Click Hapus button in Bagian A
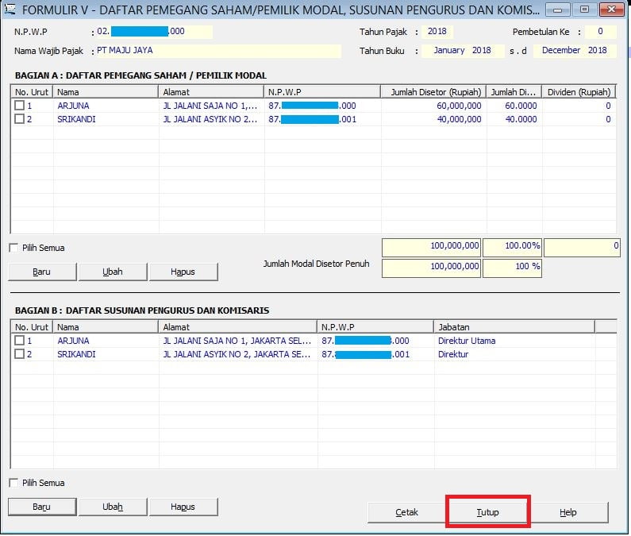This screenshot has height=536, width=631. [183, 272]
